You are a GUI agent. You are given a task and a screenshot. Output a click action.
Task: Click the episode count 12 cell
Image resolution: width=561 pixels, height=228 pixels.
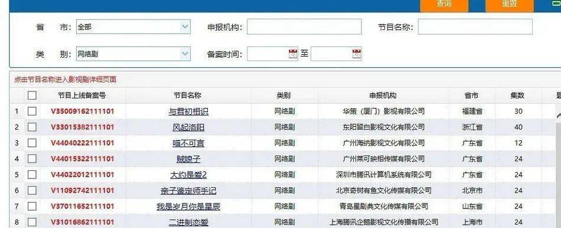pyautogui.click(x=518, y=143)
